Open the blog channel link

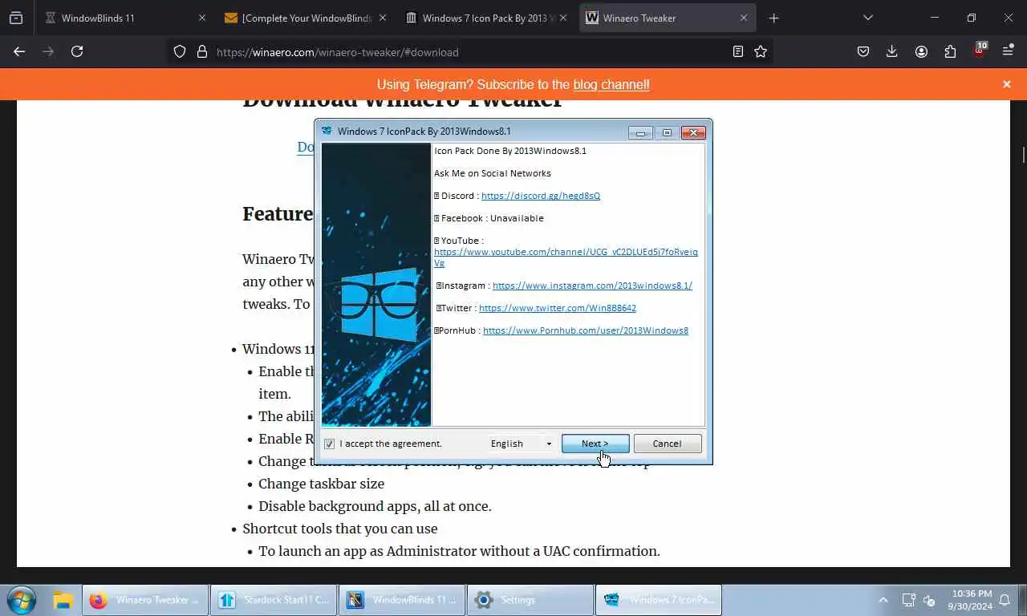tap(611, 84)
